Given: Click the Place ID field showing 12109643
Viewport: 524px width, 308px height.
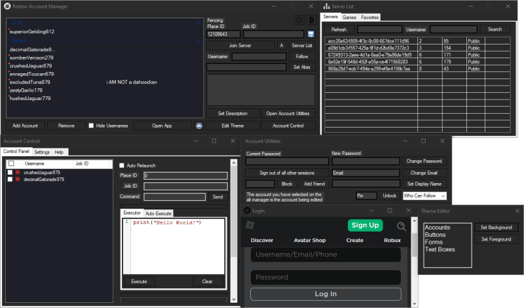Looking at the screenshot, I should (223, 34).
